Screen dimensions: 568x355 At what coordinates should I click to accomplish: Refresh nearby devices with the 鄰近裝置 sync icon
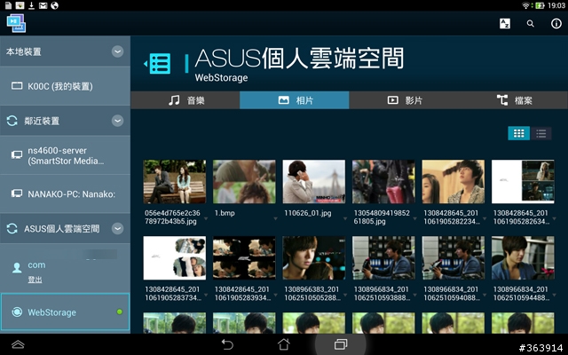(x=12, y=121)
